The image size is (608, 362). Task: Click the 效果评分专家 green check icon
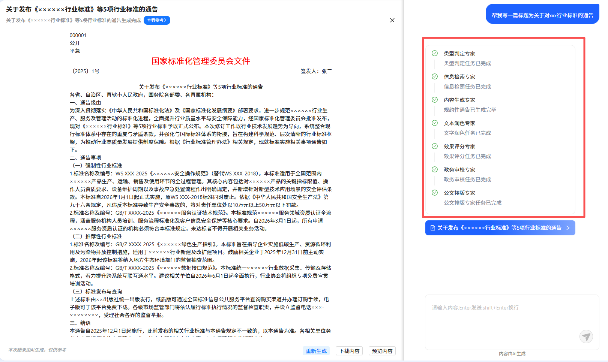(x=435, y=146)
